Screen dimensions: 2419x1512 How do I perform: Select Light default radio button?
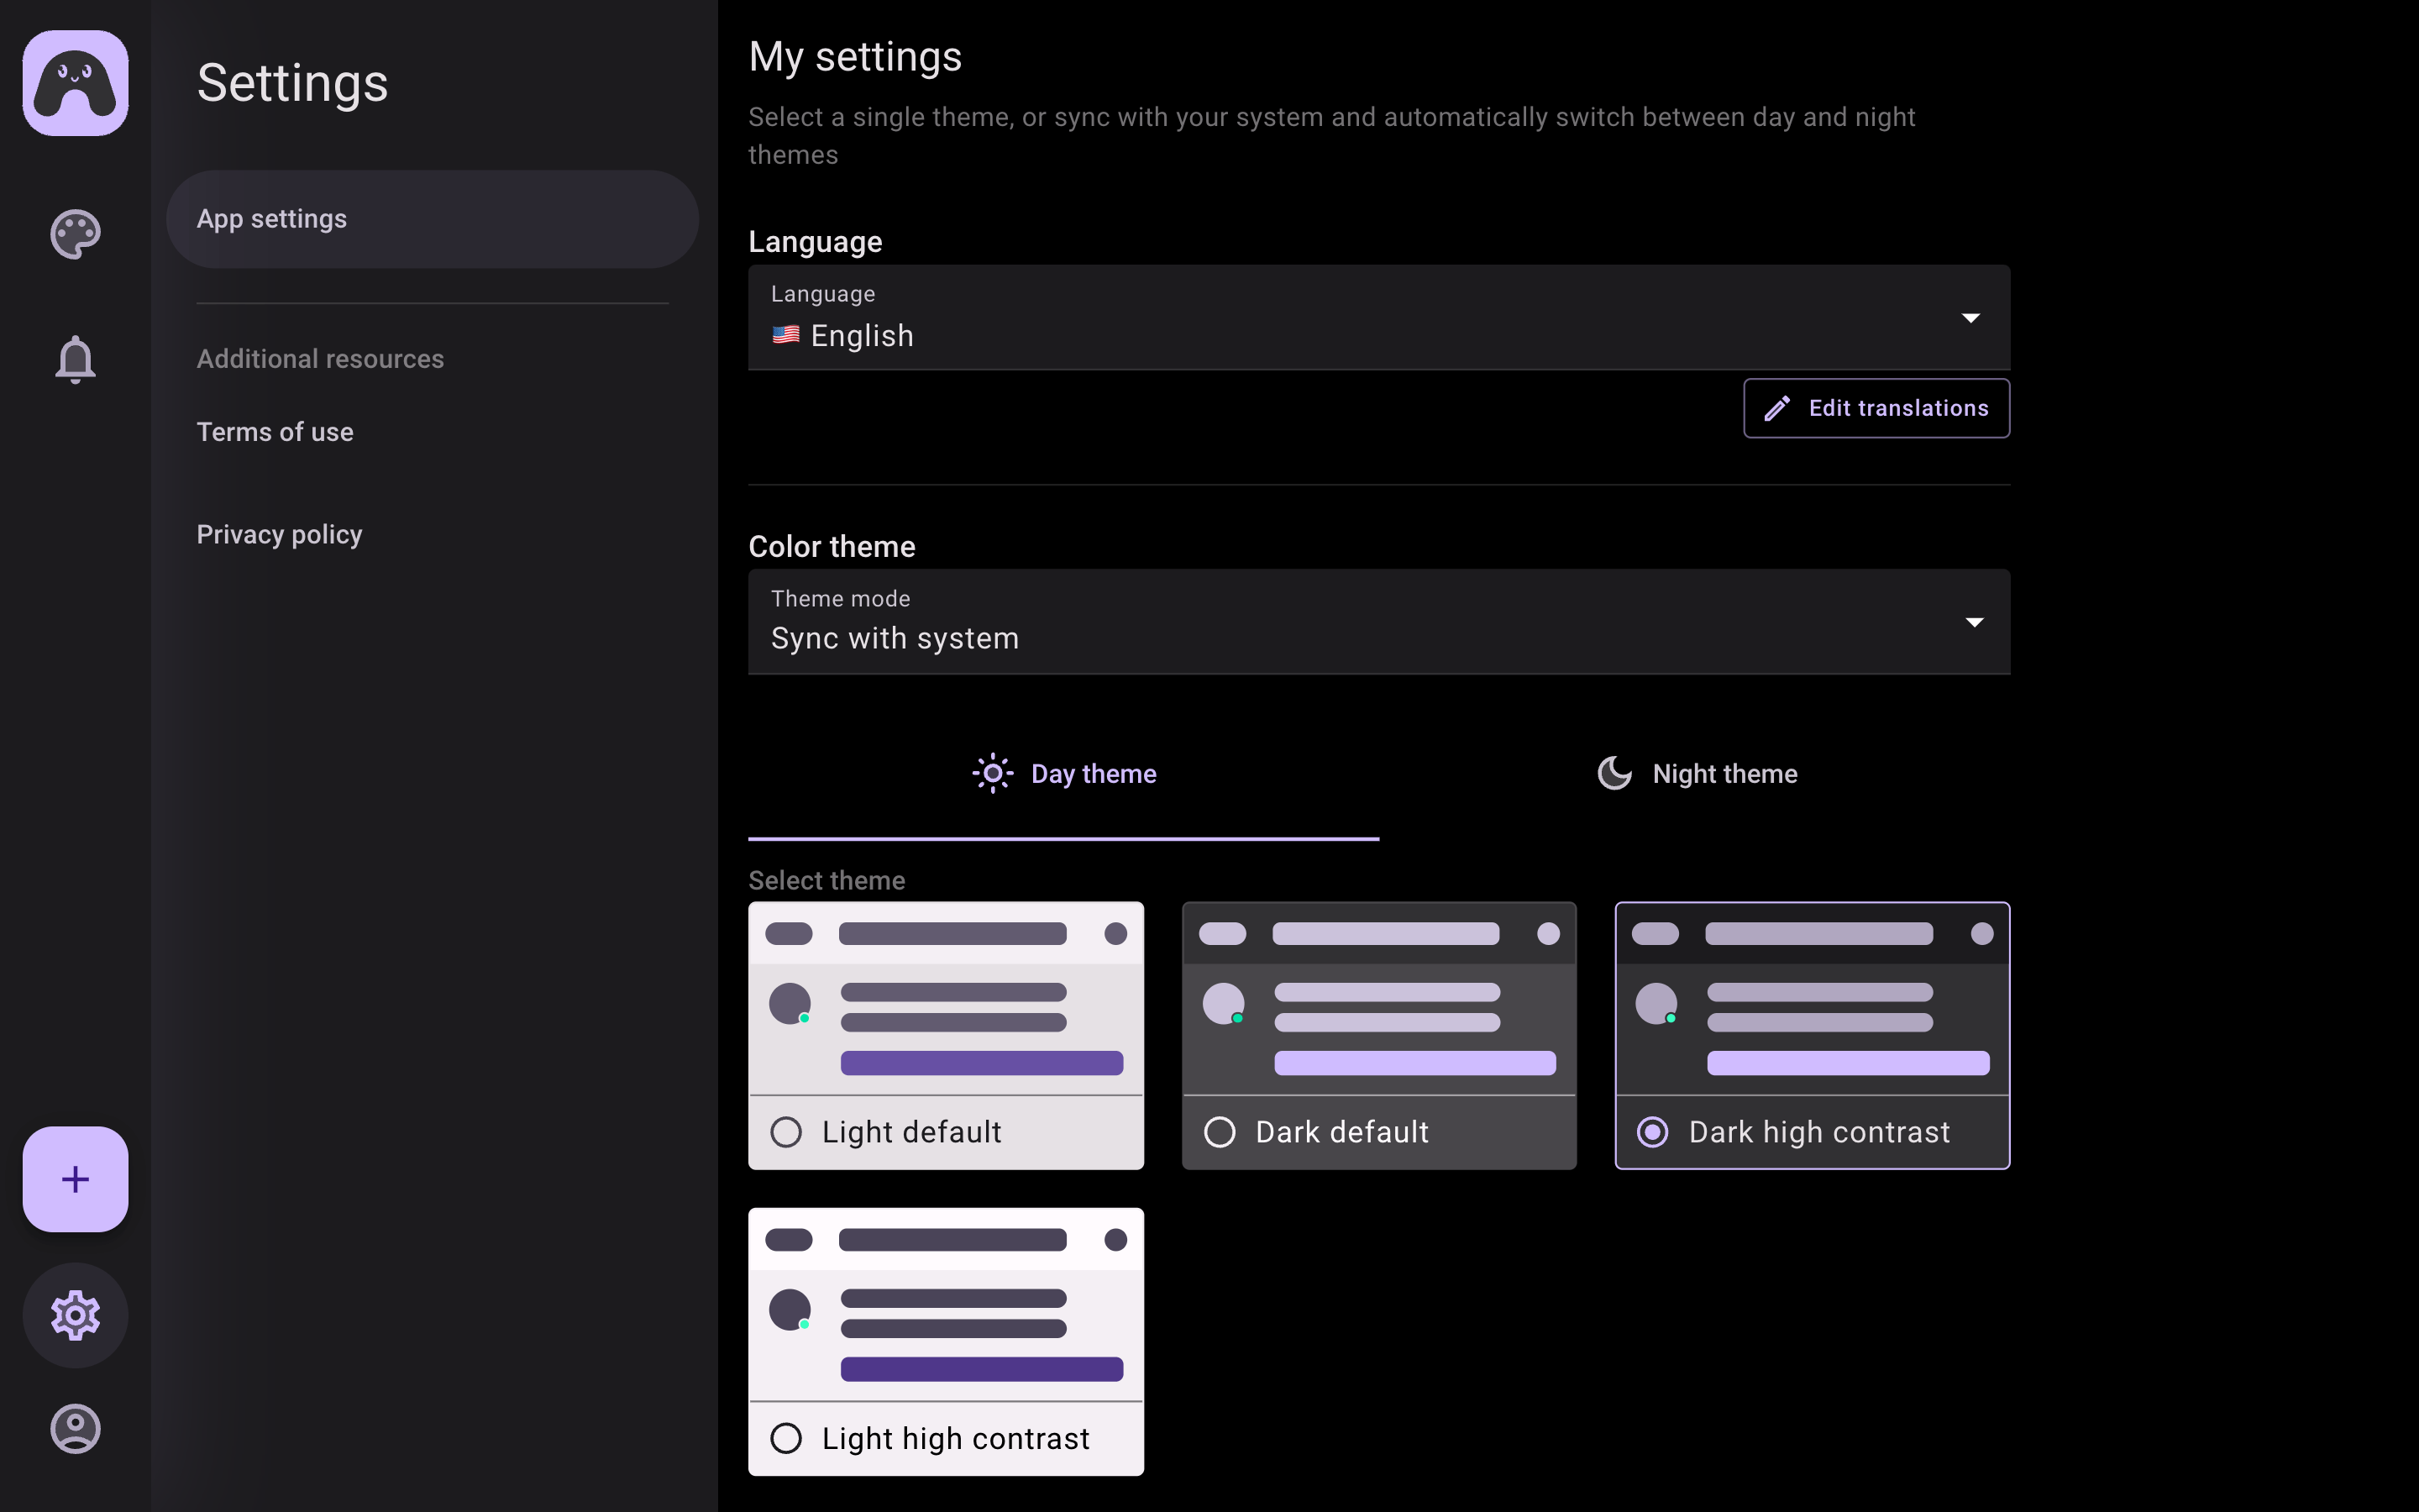(x=785, y=1132)
